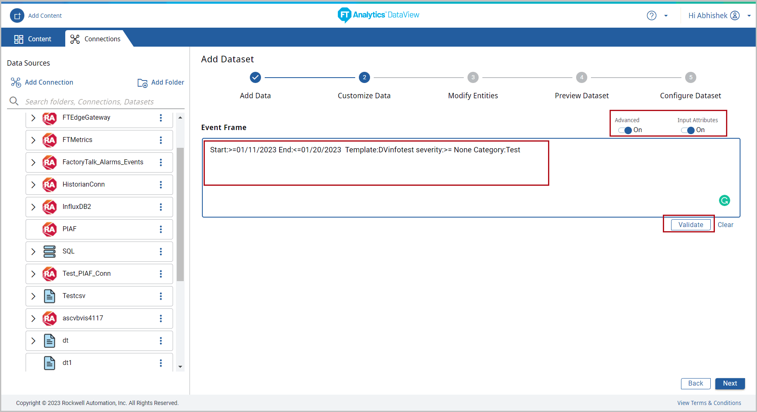
Task: Click the Back button
Action: click(696, 384)
